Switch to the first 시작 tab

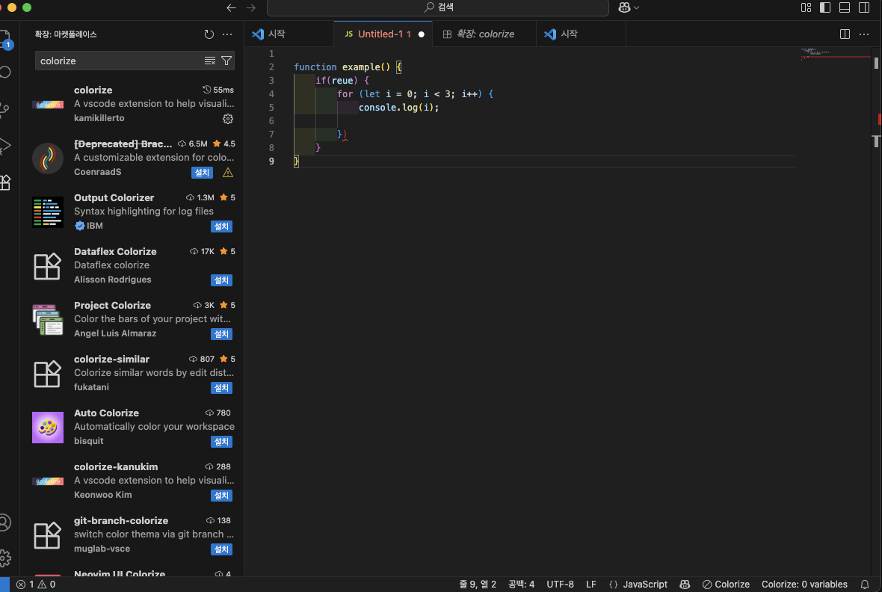(289, 34)
